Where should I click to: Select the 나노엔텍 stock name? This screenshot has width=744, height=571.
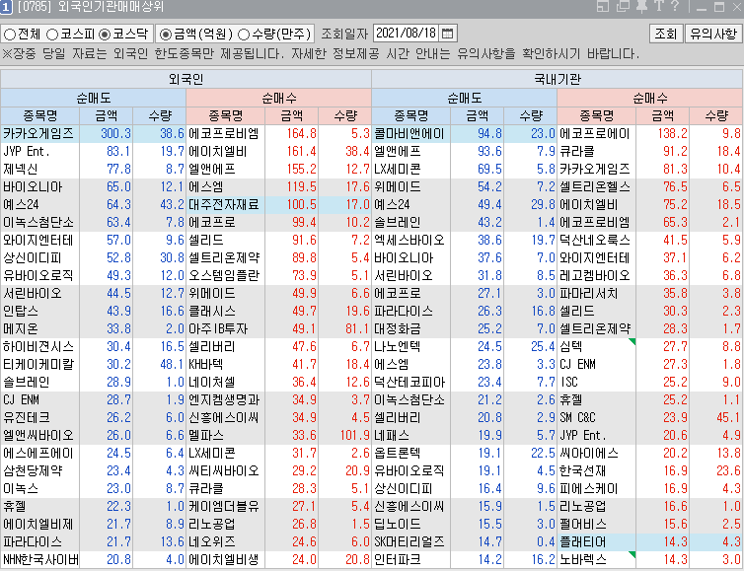point(398,347)
